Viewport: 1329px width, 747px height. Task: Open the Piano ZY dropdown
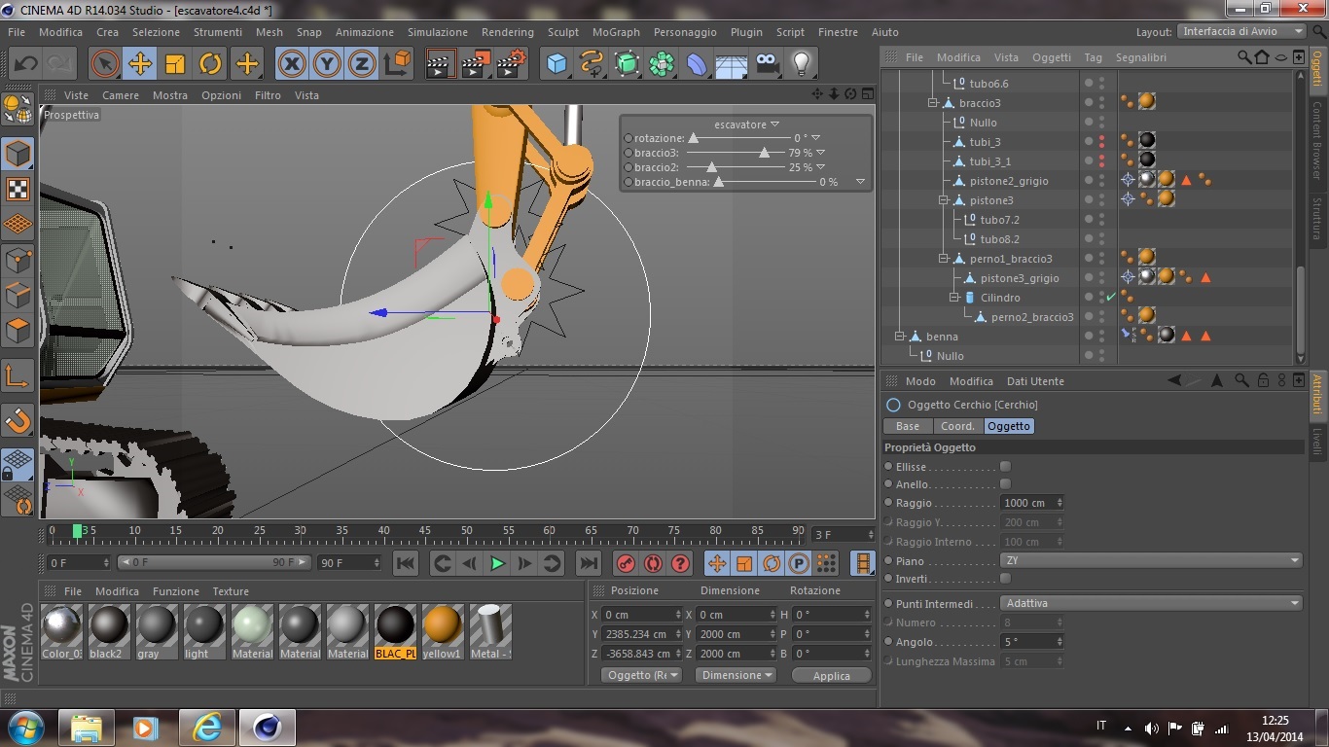[1151, 561]
